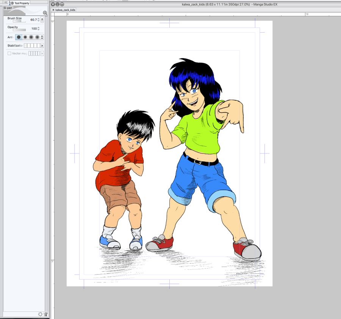Close the kalwa_zack_kids document tab
This screenshot has height=319, width=341.
(53, 10)
